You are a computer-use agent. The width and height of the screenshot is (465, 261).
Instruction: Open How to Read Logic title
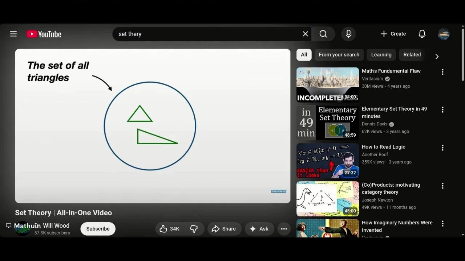pyautogui.click(x=383, y=147)
